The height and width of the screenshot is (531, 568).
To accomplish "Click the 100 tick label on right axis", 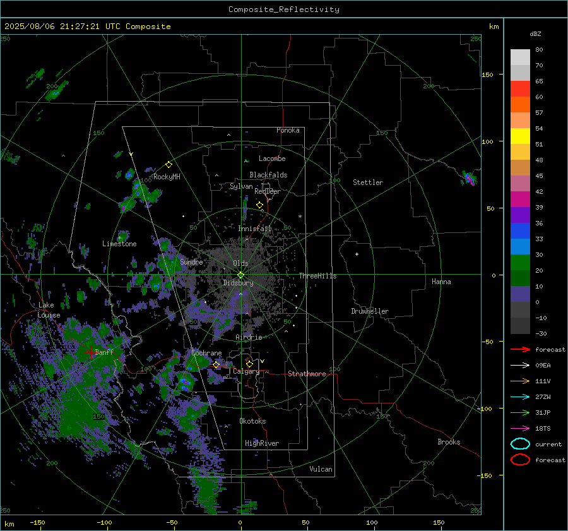I will pyautogui.click(x=488, y=141).
